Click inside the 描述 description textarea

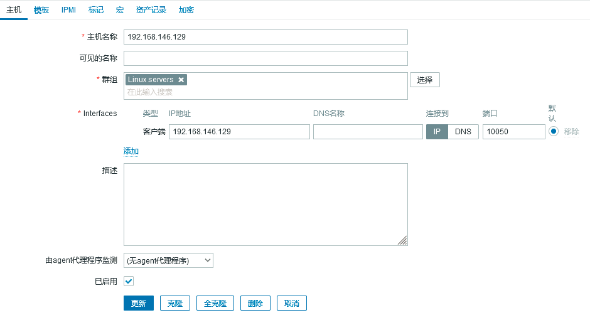(265, 205)
